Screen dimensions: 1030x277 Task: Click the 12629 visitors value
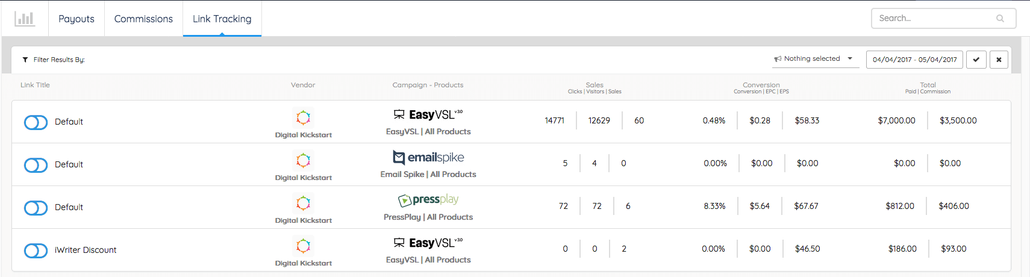(x=599, y=120)
